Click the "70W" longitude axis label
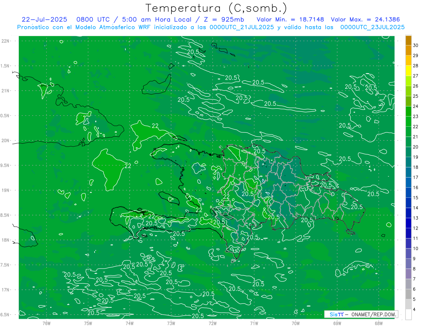 click(x=296, y=323)
